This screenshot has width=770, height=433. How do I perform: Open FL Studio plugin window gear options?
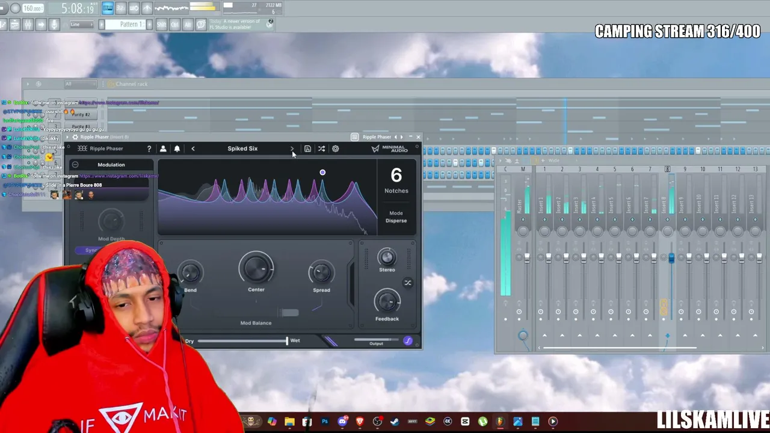pos(75,137)
